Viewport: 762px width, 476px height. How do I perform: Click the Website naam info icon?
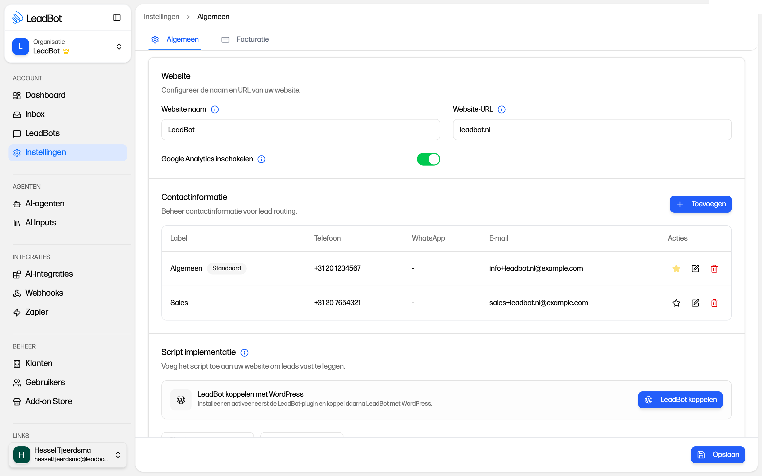[215, 109]
